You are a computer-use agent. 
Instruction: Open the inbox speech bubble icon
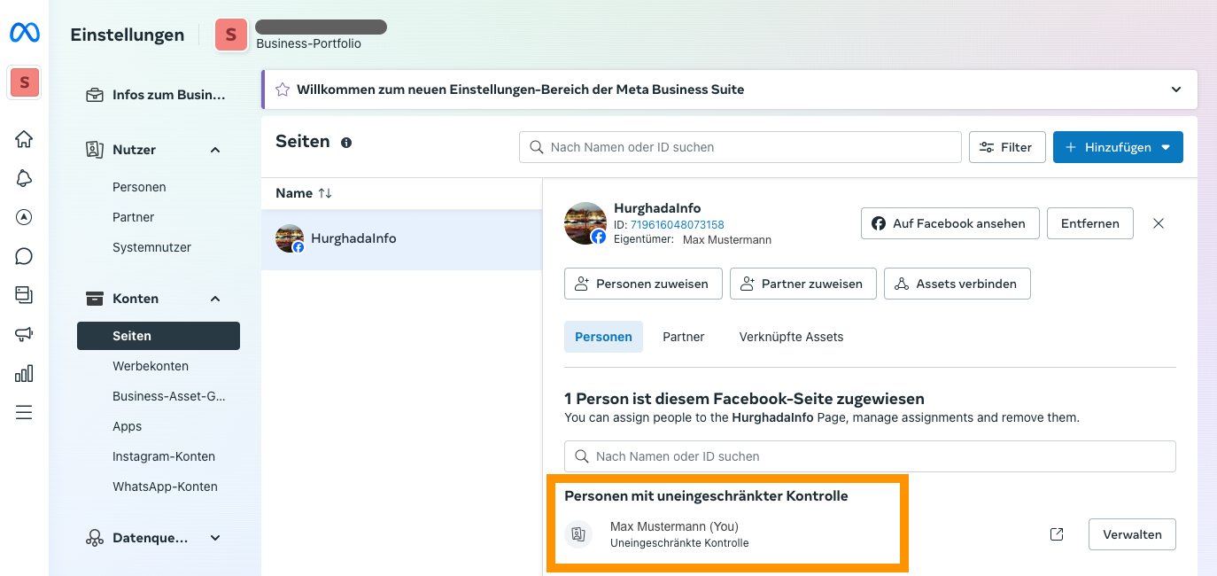(24, 256)
